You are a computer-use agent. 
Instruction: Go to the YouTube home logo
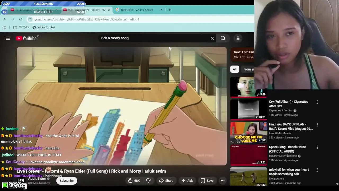point(26,38)
